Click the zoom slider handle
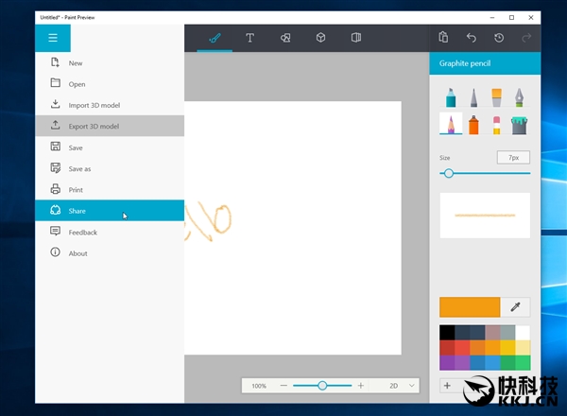This screenshot has width=567, height=416. point(322,386)
